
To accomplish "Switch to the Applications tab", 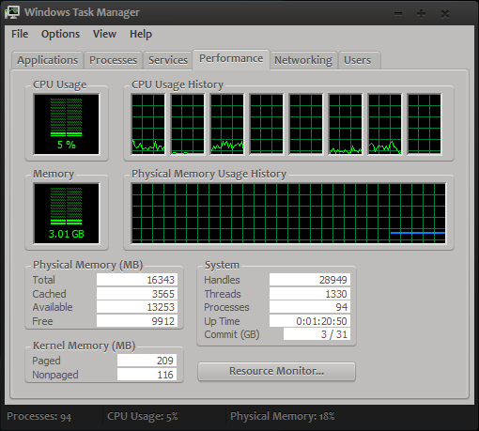I will pyautogui.click(x=47, y=60).
